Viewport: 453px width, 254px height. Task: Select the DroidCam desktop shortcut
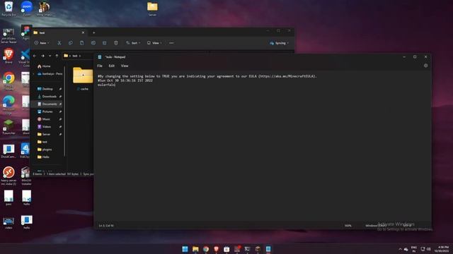[8, 151]
